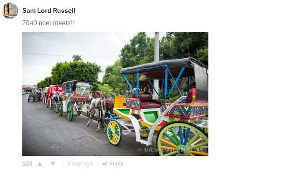Open the '6 days ago' timestamp permalink

click(80, 164)
